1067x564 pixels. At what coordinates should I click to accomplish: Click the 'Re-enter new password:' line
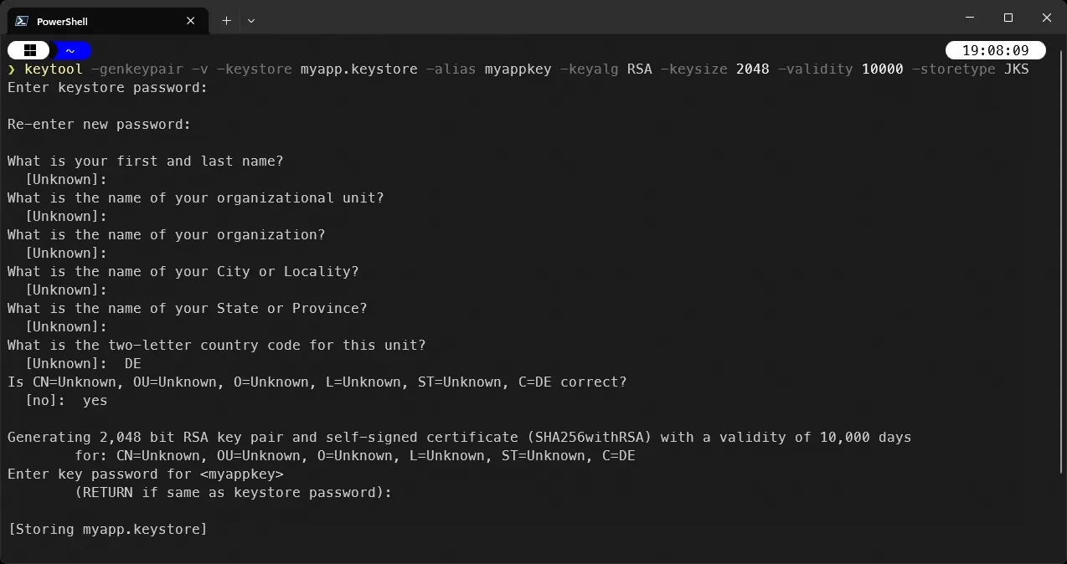coord(99,124)
